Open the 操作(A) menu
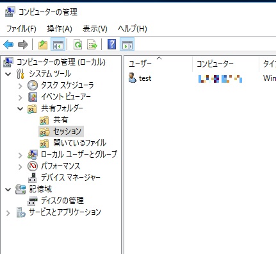 (60, 29)
